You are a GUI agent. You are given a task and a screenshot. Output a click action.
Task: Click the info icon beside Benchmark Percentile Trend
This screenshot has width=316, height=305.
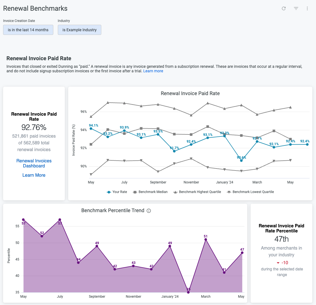(149, 211)
